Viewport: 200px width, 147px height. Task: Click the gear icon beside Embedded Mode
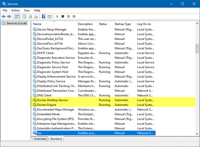pyautogui.click(x=35, y=114)
